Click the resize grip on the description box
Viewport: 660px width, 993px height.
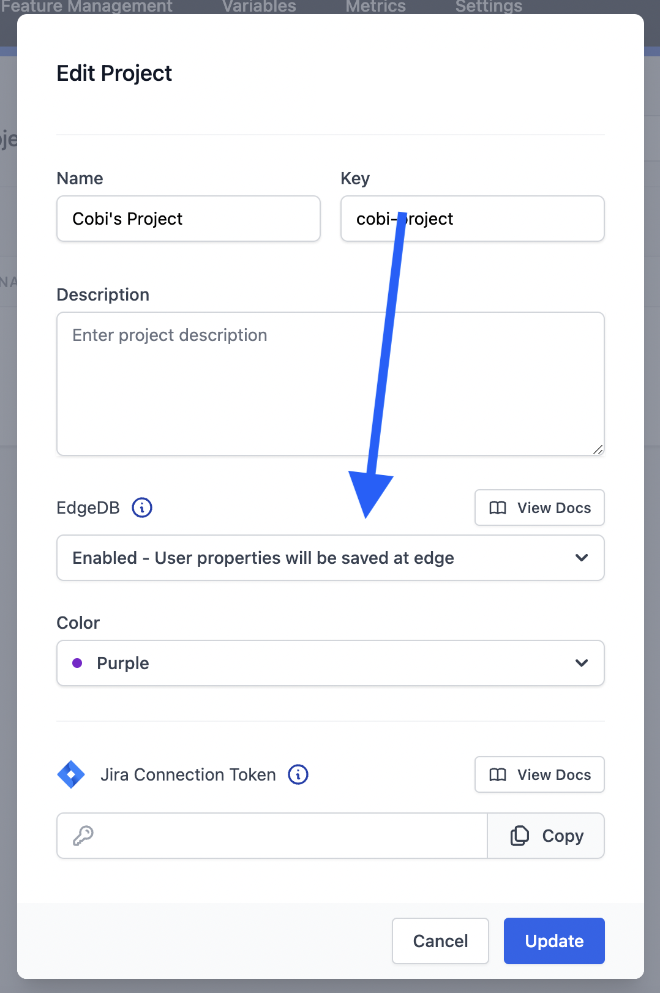pos(598,449)
